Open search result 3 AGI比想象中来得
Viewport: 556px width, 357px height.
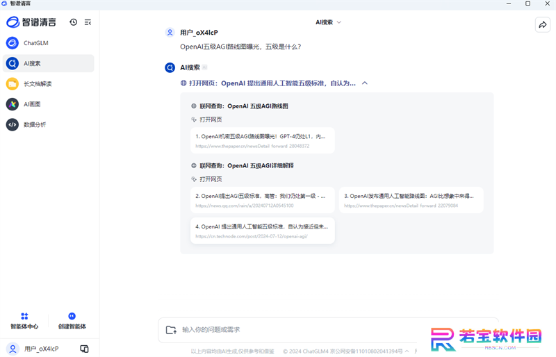[x=411, y=200]
